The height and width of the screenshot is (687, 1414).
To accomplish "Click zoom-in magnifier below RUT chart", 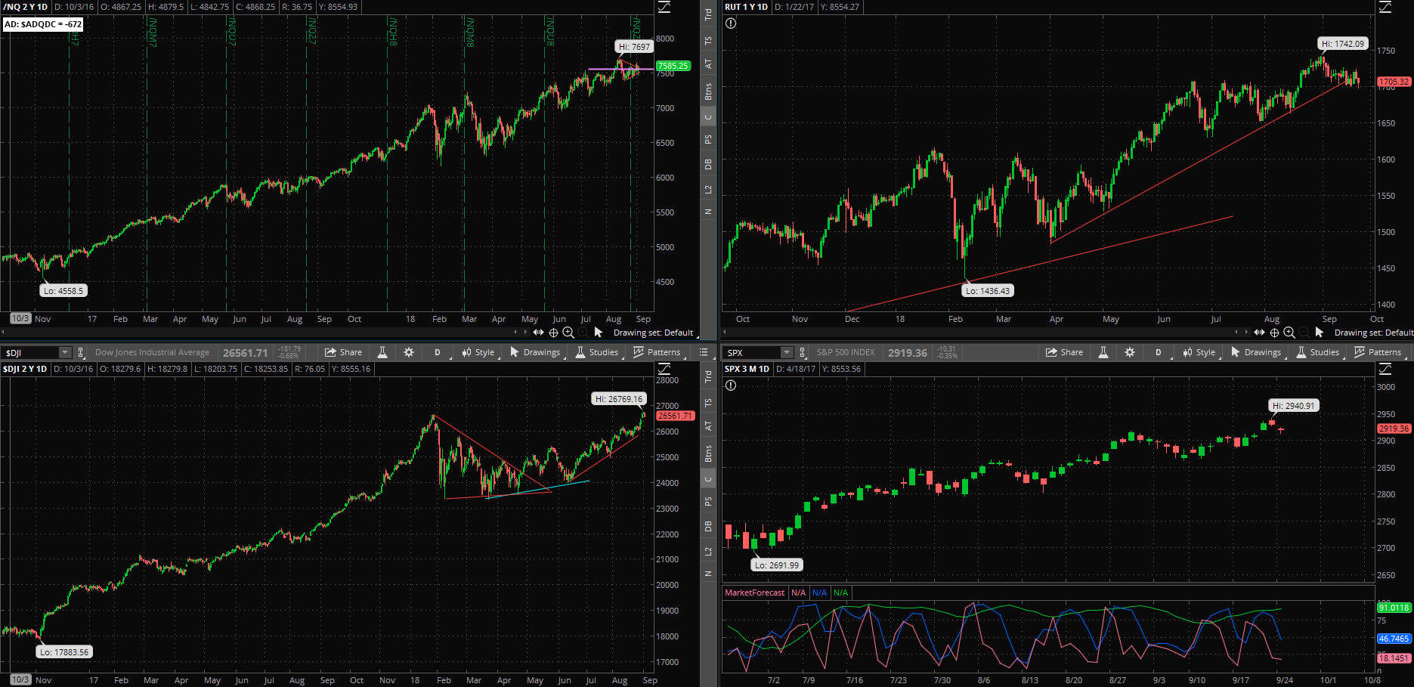I will click(x=1289, y=333).
